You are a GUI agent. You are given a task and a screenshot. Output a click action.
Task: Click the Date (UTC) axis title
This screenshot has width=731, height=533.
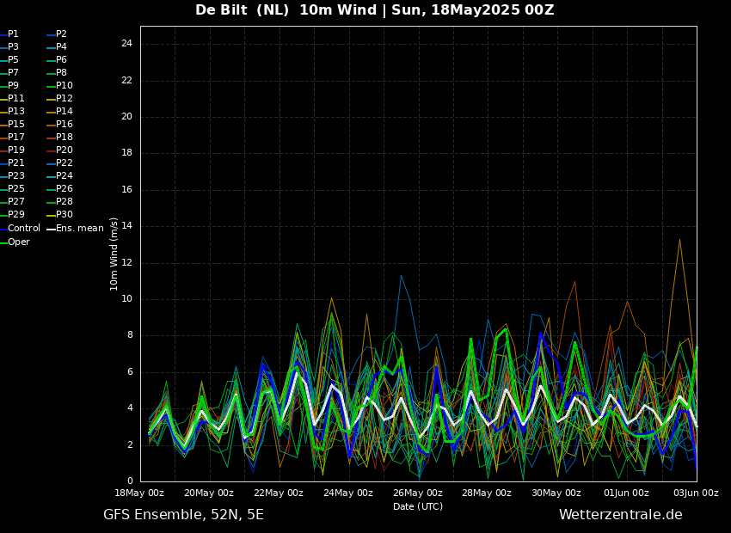pos(418,507)
